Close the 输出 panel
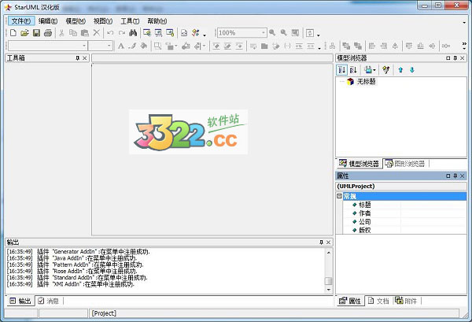This screenshot has width=472, height=322. coord(328,242)
